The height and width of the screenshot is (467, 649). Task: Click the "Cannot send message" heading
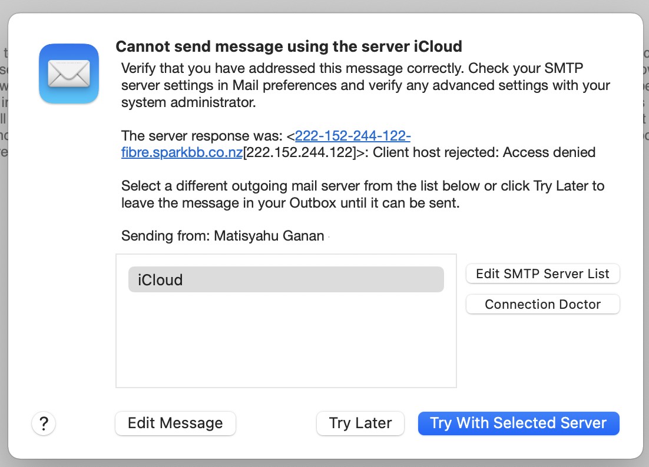pyautogui.click(x=289, y=46)
